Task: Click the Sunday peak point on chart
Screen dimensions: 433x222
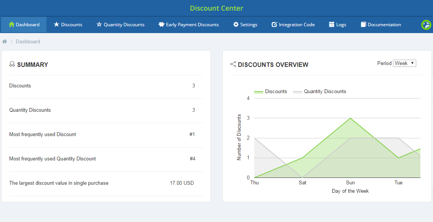Action: [x=350, y=118]
